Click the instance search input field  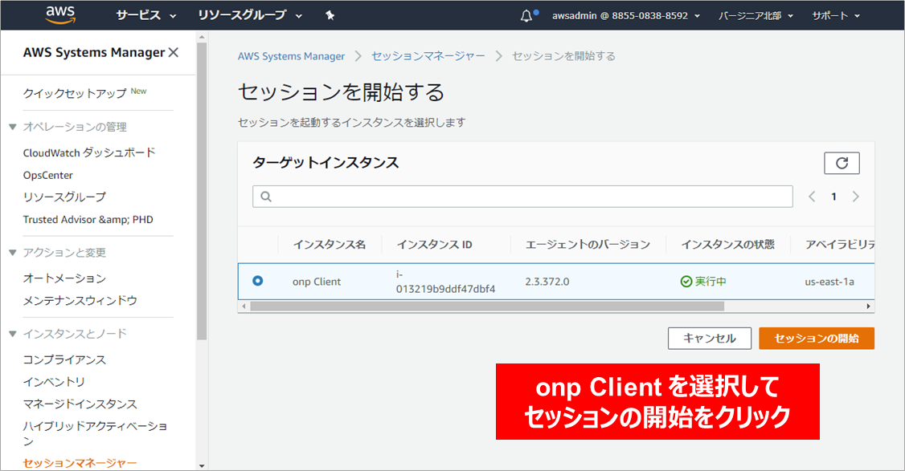point(522,197)
